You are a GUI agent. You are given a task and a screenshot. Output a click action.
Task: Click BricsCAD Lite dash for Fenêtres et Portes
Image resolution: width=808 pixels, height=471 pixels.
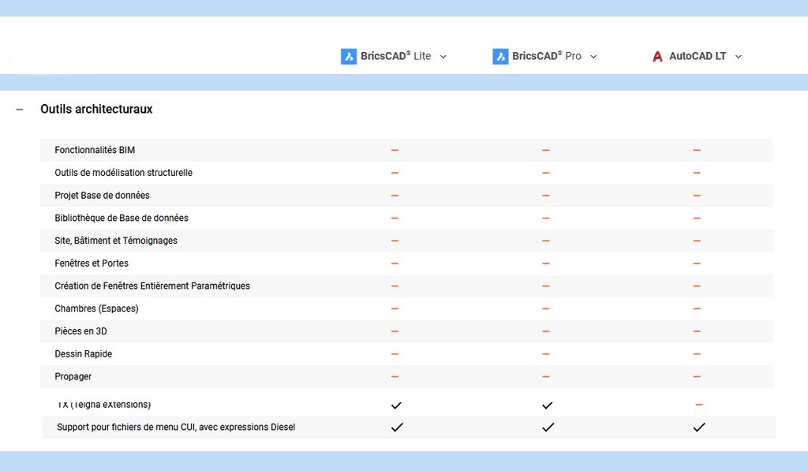coord(395,264)
